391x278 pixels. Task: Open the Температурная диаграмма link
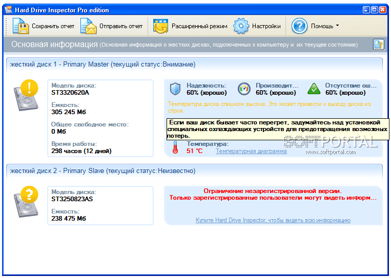(x=251, y=151)
